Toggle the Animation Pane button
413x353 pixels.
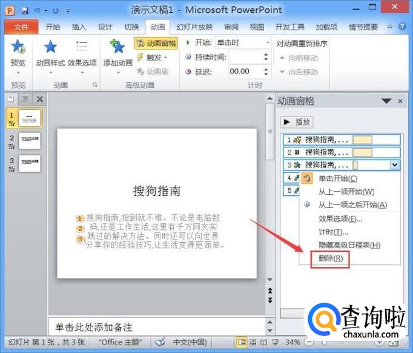156,43
